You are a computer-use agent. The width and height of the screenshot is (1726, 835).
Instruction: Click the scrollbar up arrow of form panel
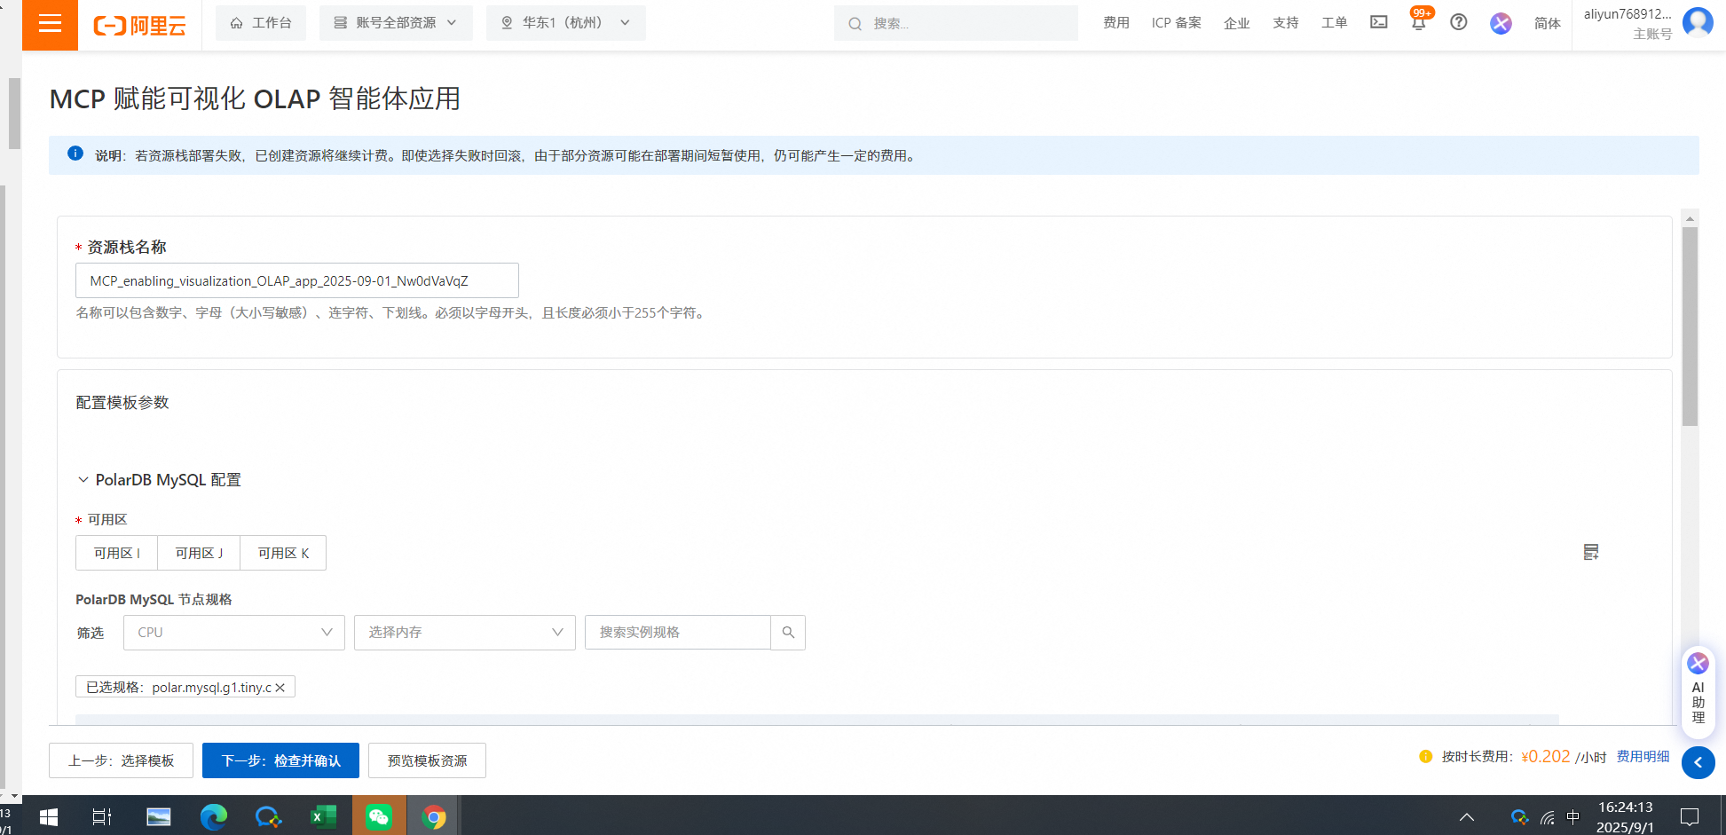pyautogui.click(x=1690, y=218)
